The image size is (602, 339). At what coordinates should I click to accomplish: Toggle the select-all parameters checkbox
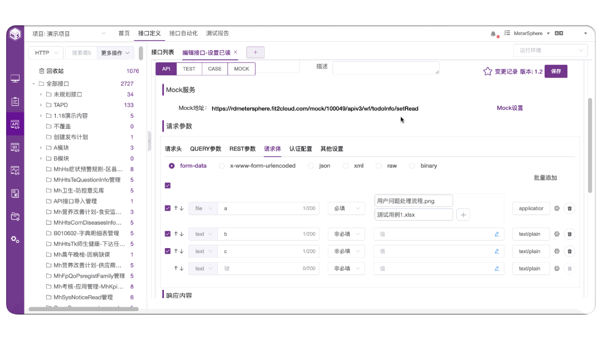click(168, 186)
